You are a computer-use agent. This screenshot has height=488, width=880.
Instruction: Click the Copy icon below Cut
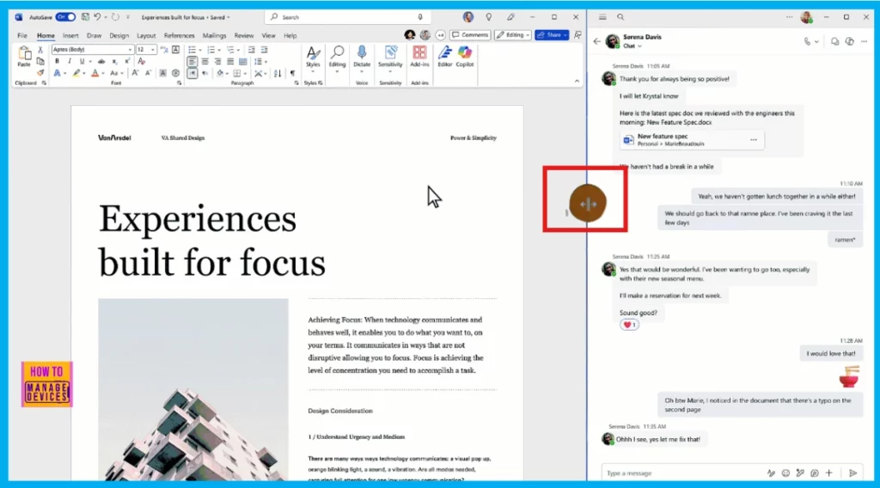40,61
